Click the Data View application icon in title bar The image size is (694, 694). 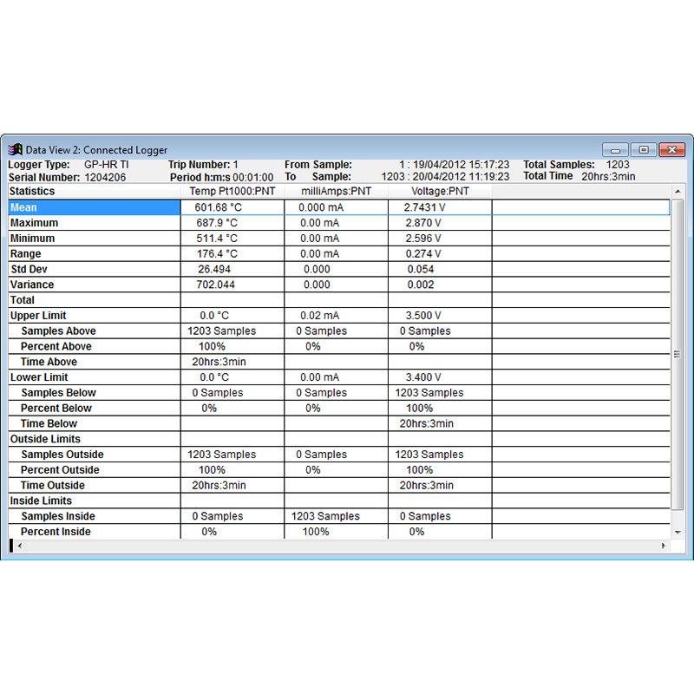click(16, 149)
